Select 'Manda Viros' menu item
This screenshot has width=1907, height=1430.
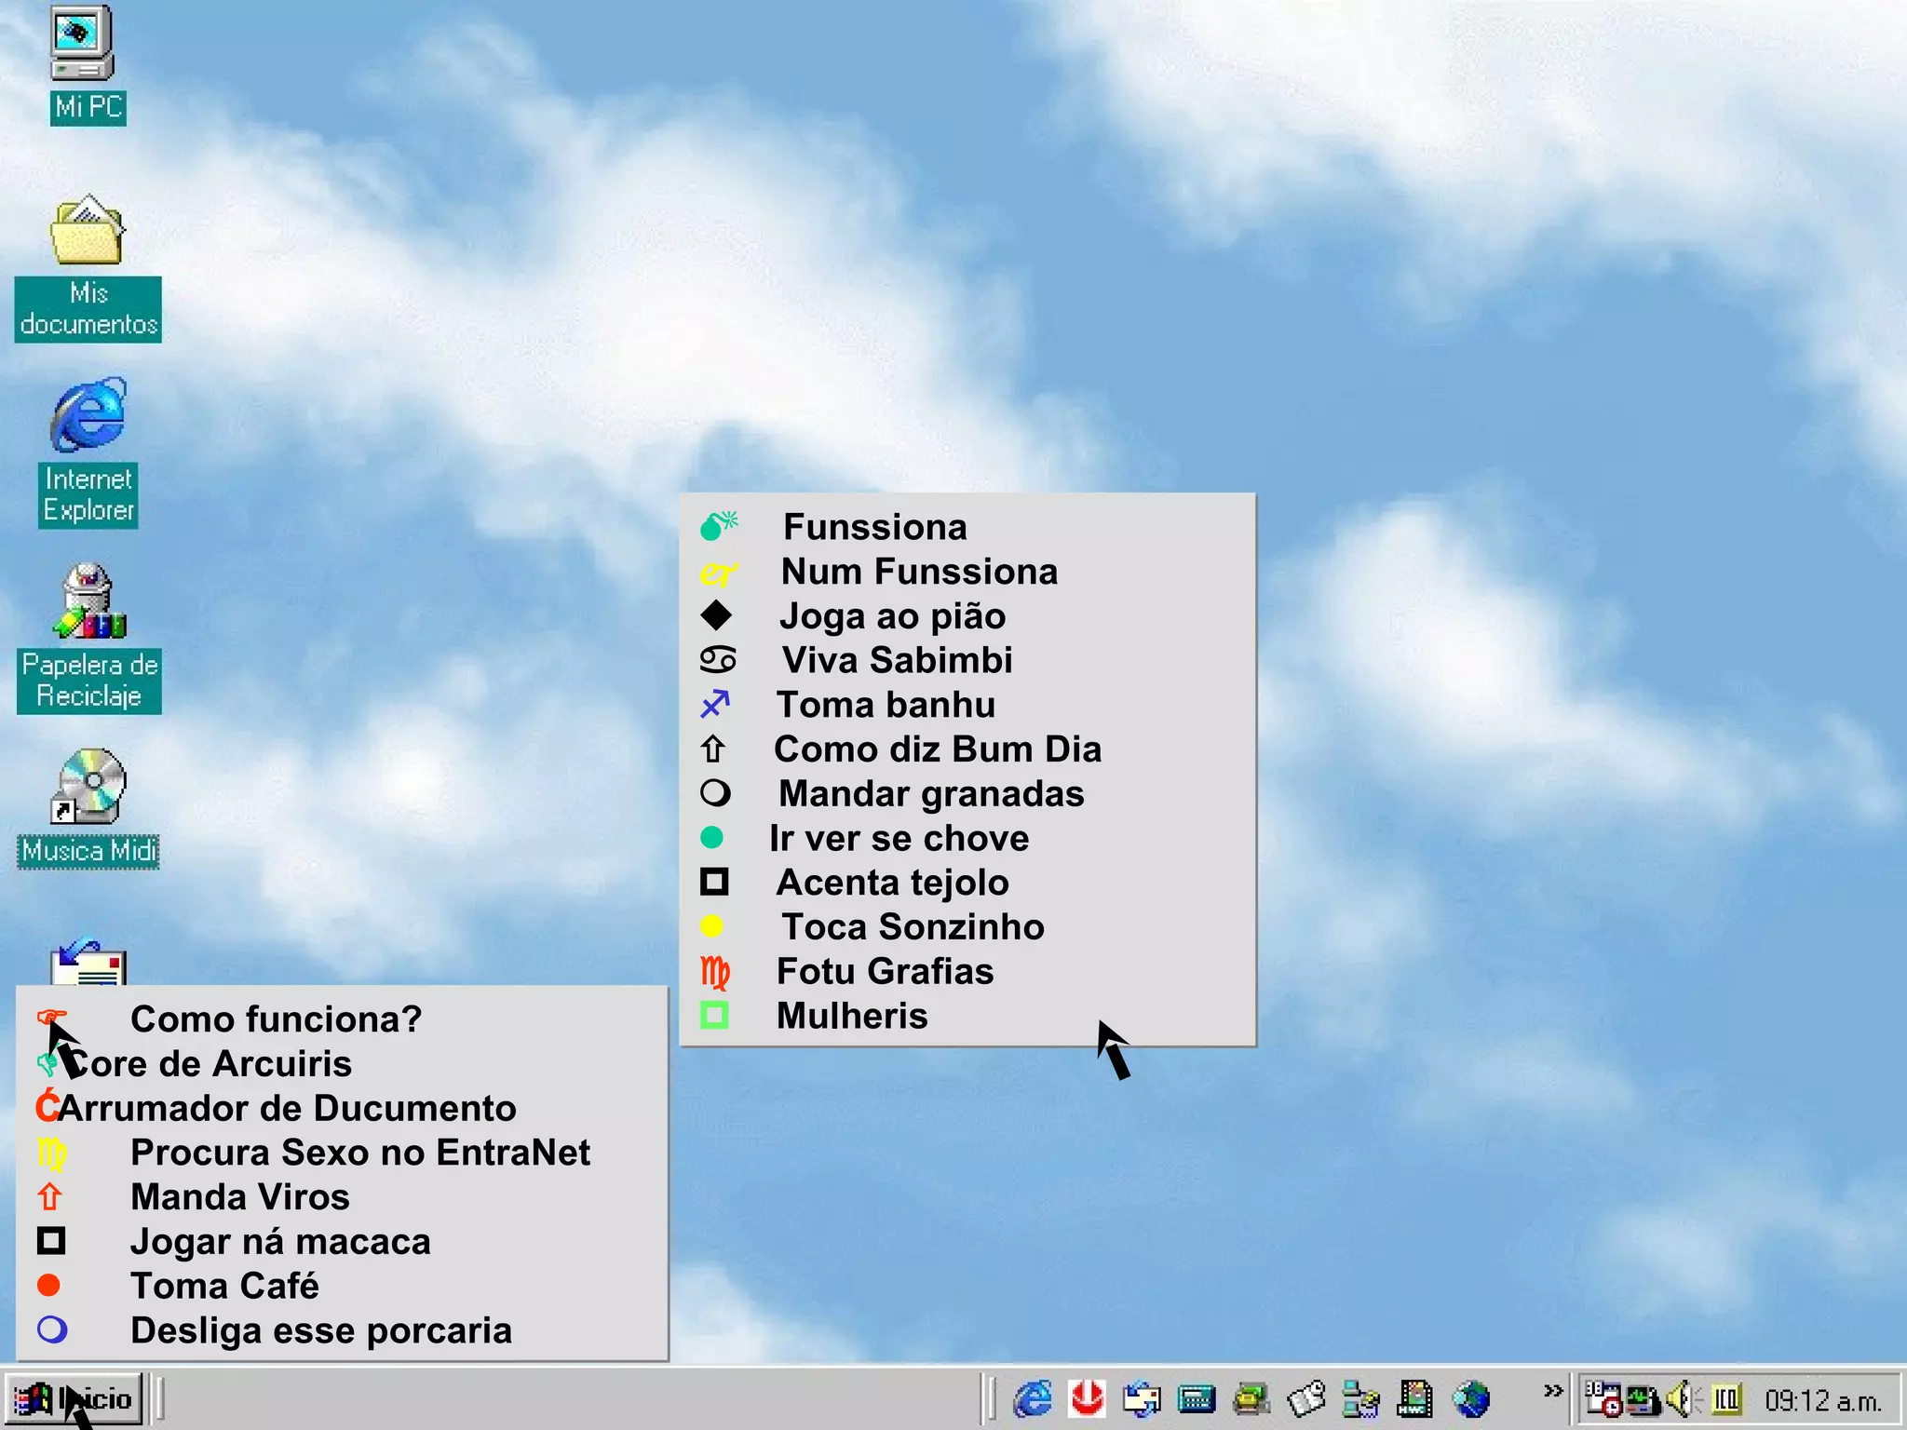point(239,1197)
